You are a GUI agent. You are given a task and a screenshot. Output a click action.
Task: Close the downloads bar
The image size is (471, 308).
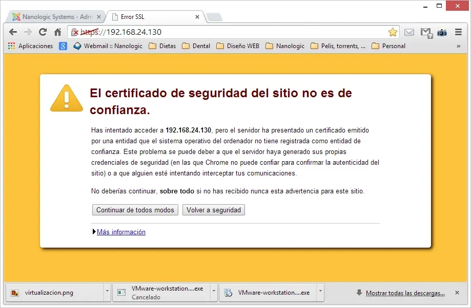pos(457,293)
